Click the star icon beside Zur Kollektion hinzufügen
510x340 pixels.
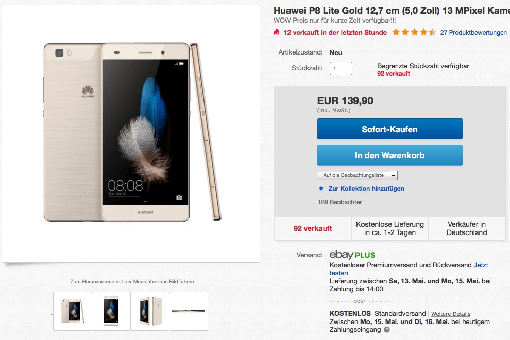click(x=321, y=188)
